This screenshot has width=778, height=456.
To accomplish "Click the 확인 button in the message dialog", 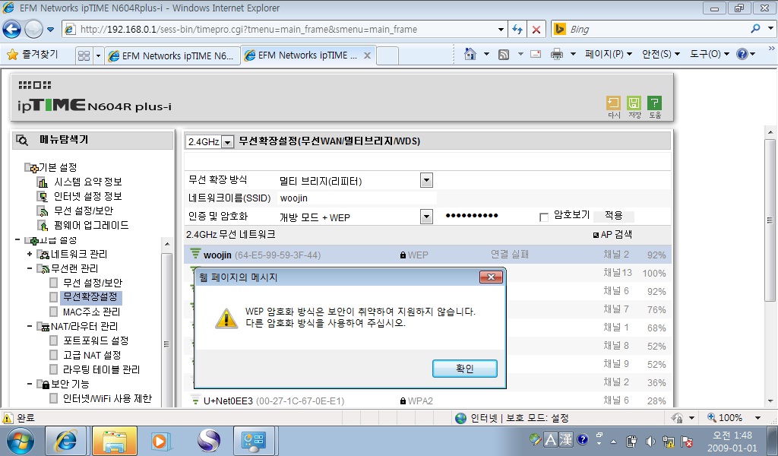I will pos(464,369).
